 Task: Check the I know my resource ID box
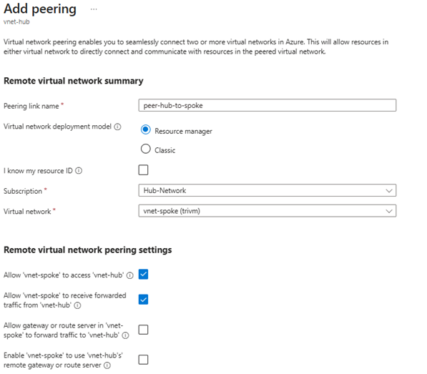(143, 170)
